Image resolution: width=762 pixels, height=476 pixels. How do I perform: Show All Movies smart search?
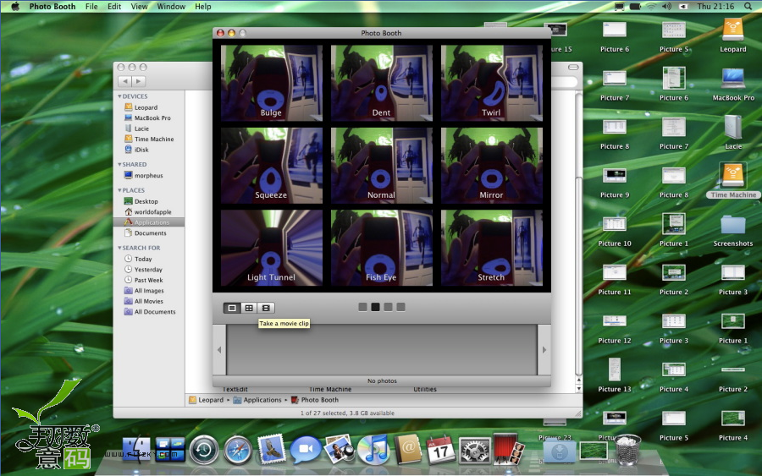tap(149, 301)
